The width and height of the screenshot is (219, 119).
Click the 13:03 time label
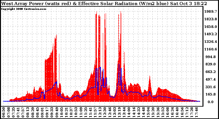[115, 112]
